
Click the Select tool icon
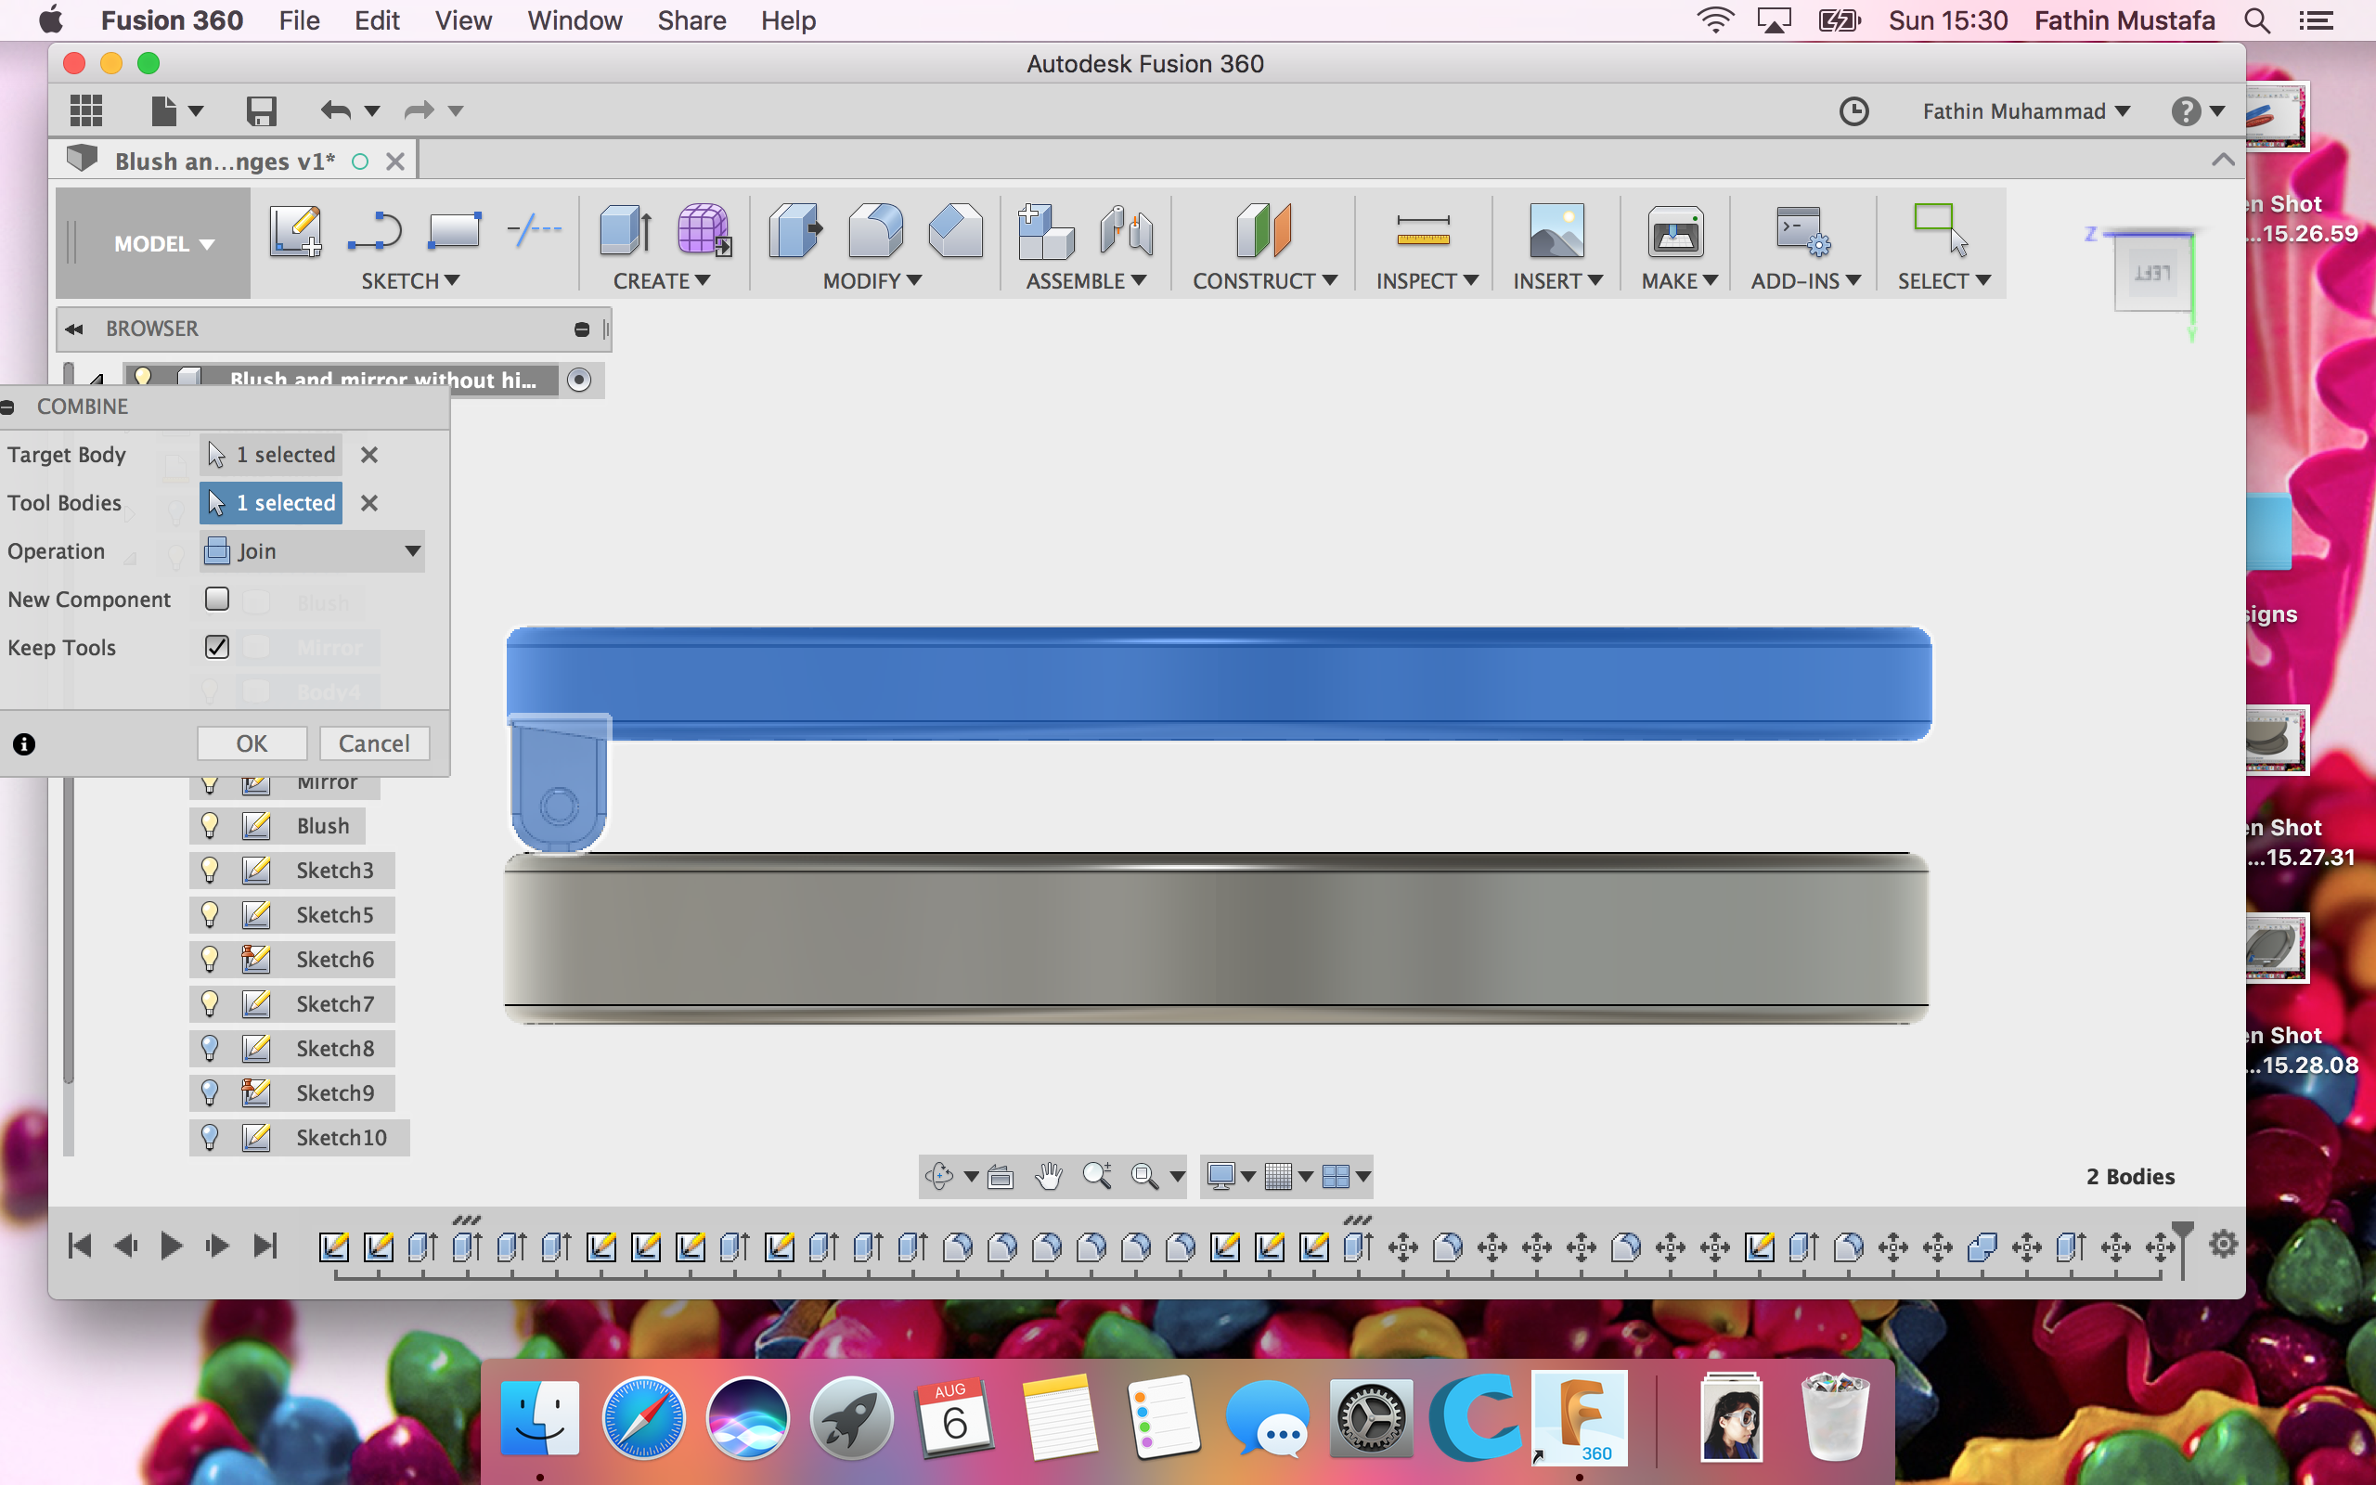tap(1941, 230)
